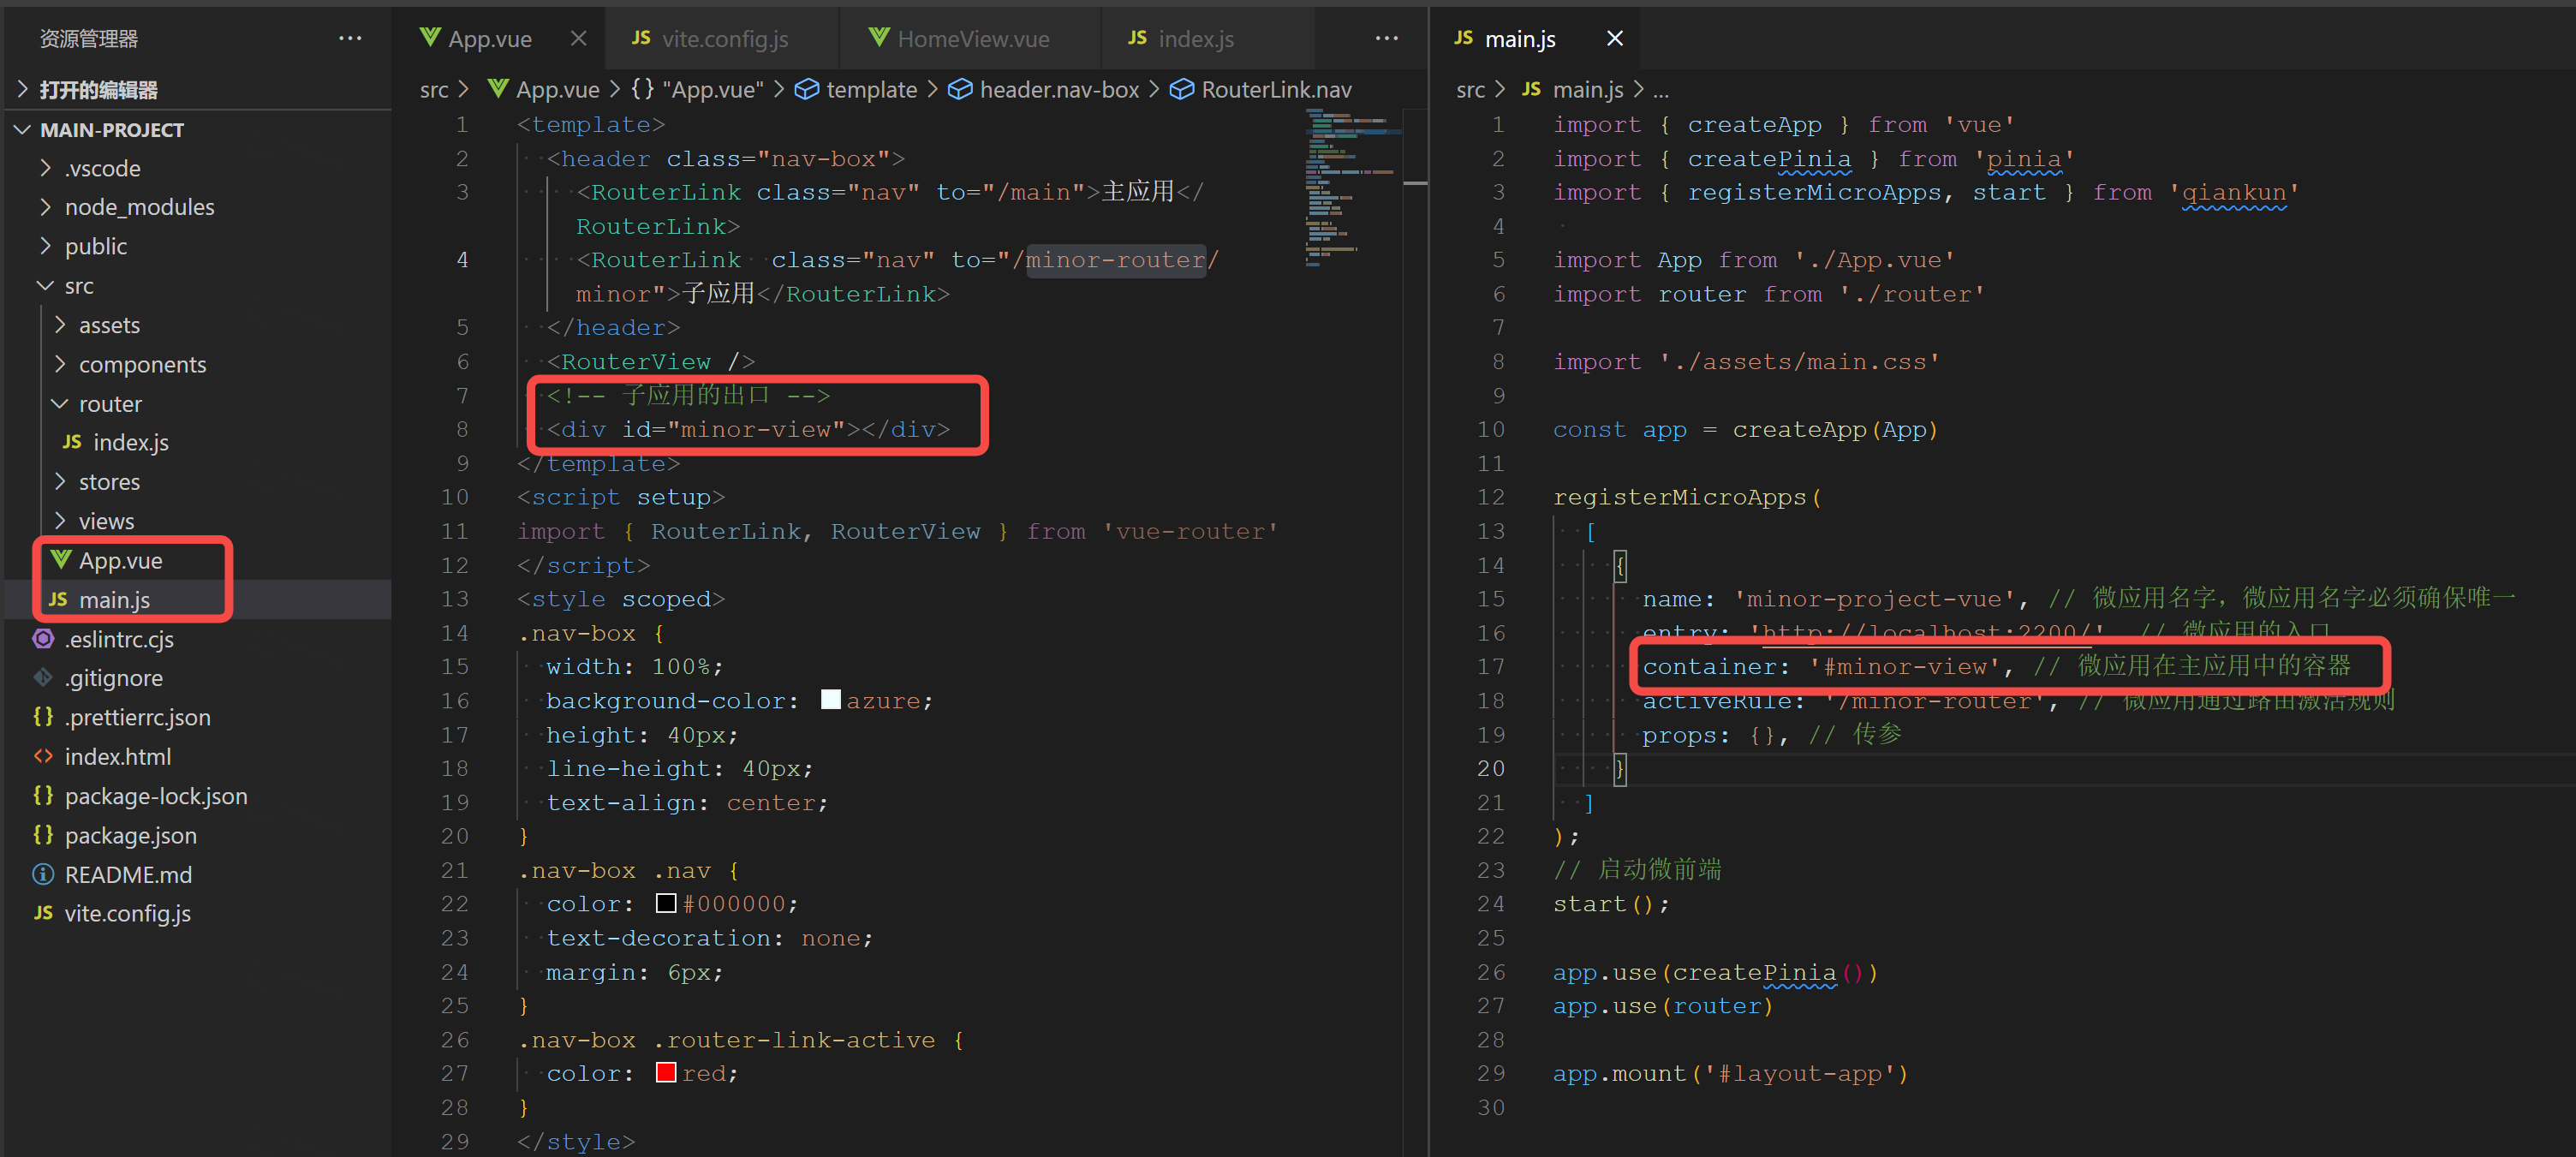Expand the public folder
Image resolution: width=2576 pixels, height=1157 pixels.
198,246
